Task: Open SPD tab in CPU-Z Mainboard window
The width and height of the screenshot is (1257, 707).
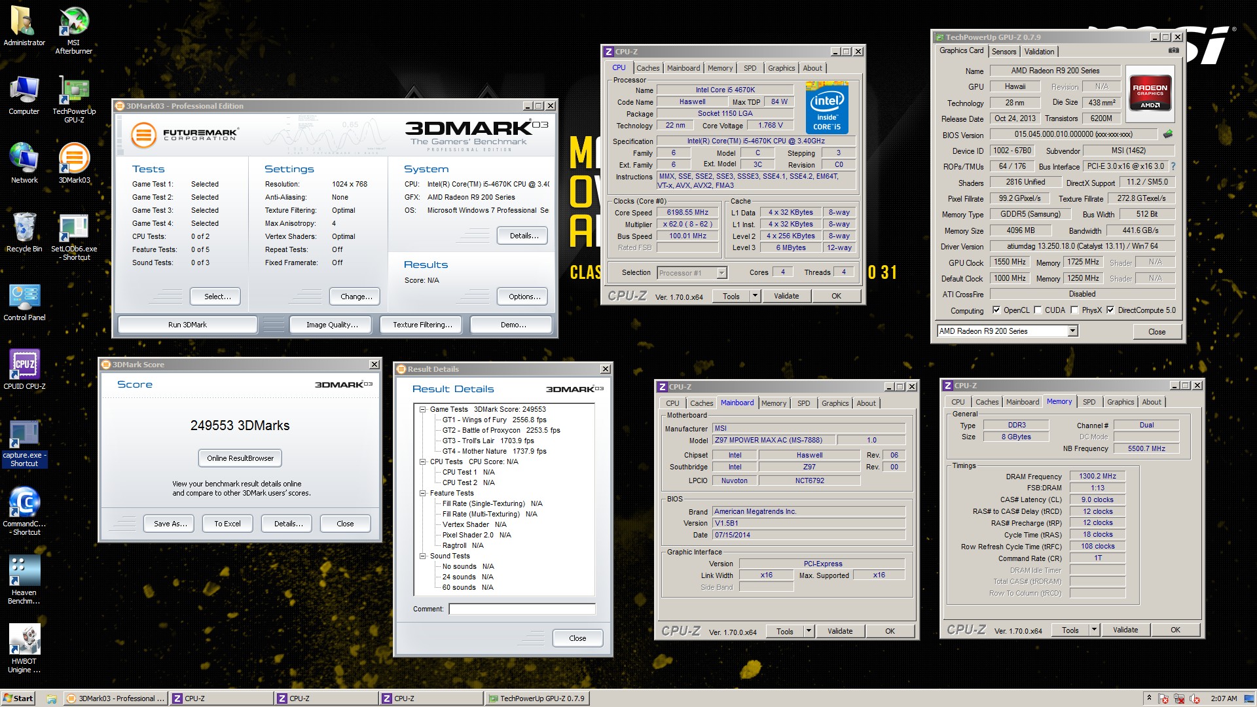Action: pos(803,403)
